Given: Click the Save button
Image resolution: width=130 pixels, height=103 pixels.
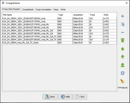Looking at the screenshot, I should coord(50,97).
